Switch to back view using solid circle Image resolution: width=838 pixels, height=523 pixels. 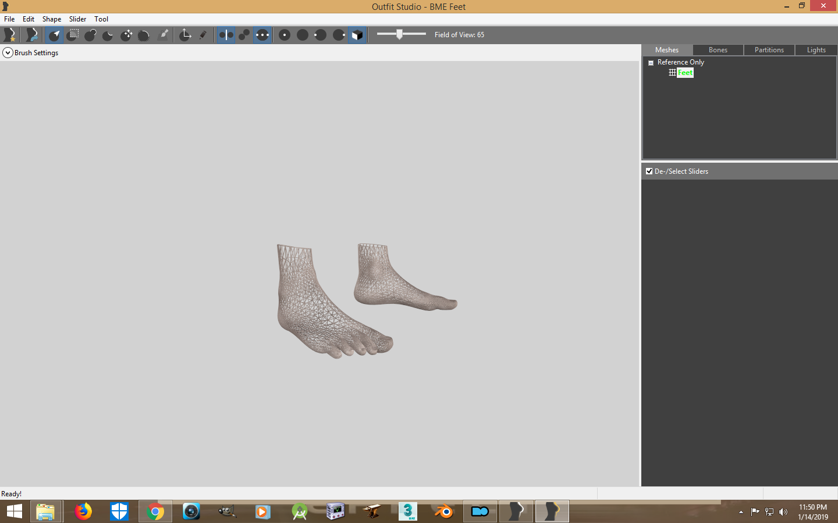[x=303, y=35]
